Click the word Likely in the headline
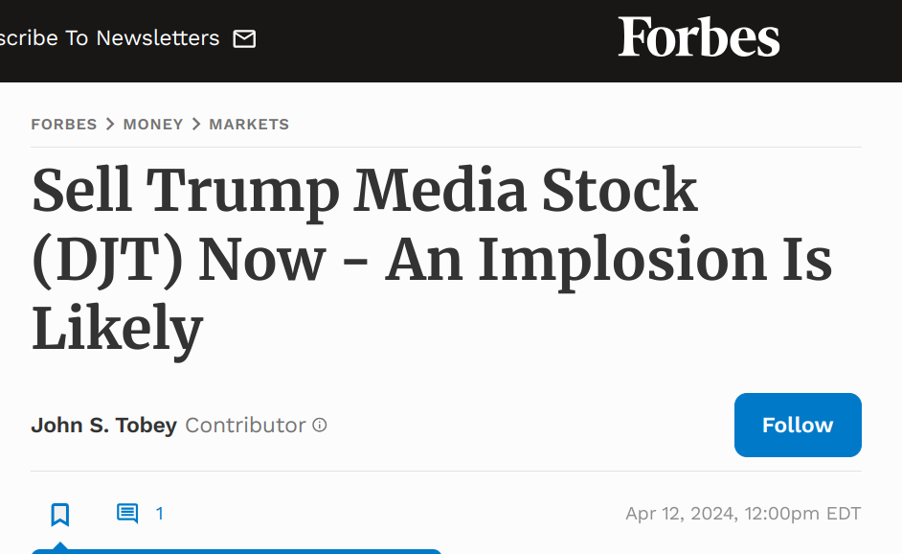 [118, 329]
